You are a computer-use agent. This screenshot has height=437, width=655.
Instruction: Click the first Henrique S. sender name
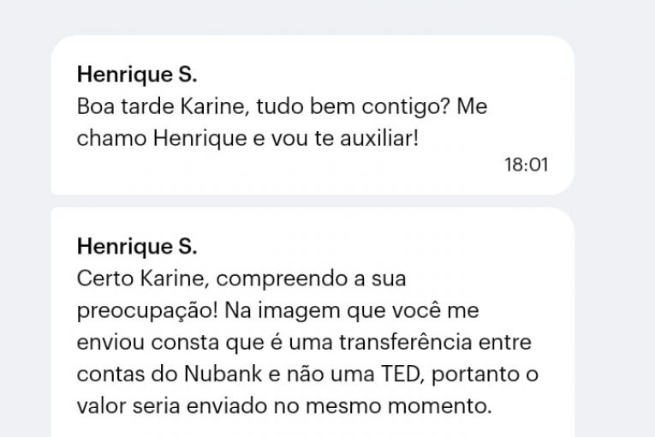coord(136,75)
